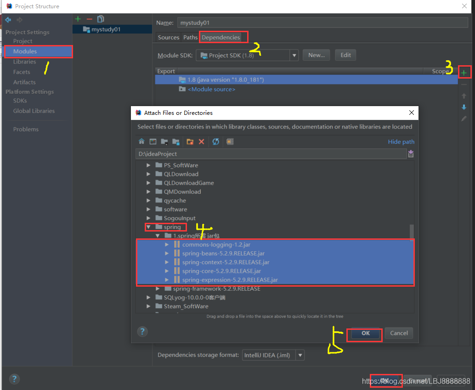Click the module Name input field

click(322, 23)
